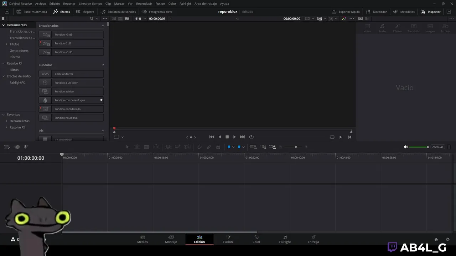Toggle loop playback
Image resolution: width=456 pixels, height=256 pixels.
pos(252,137)
